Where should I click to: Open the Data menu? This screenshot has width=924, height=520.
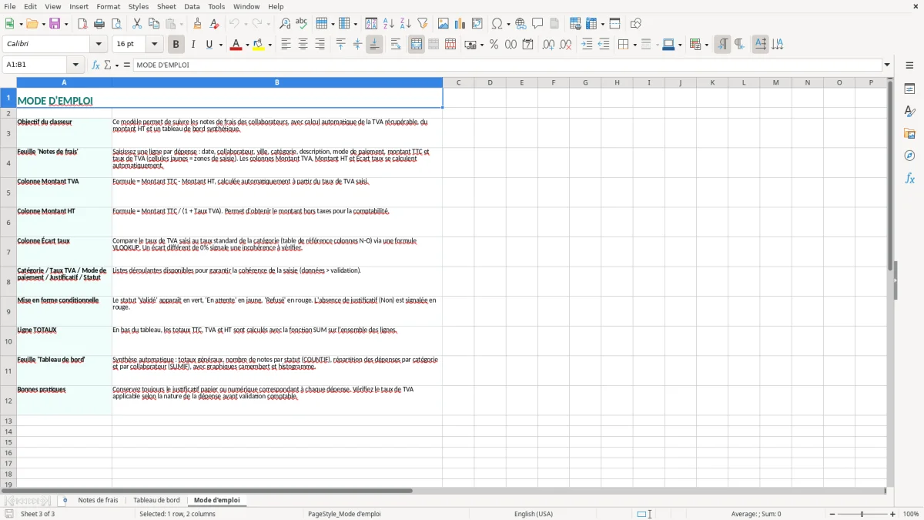(192, 6)
